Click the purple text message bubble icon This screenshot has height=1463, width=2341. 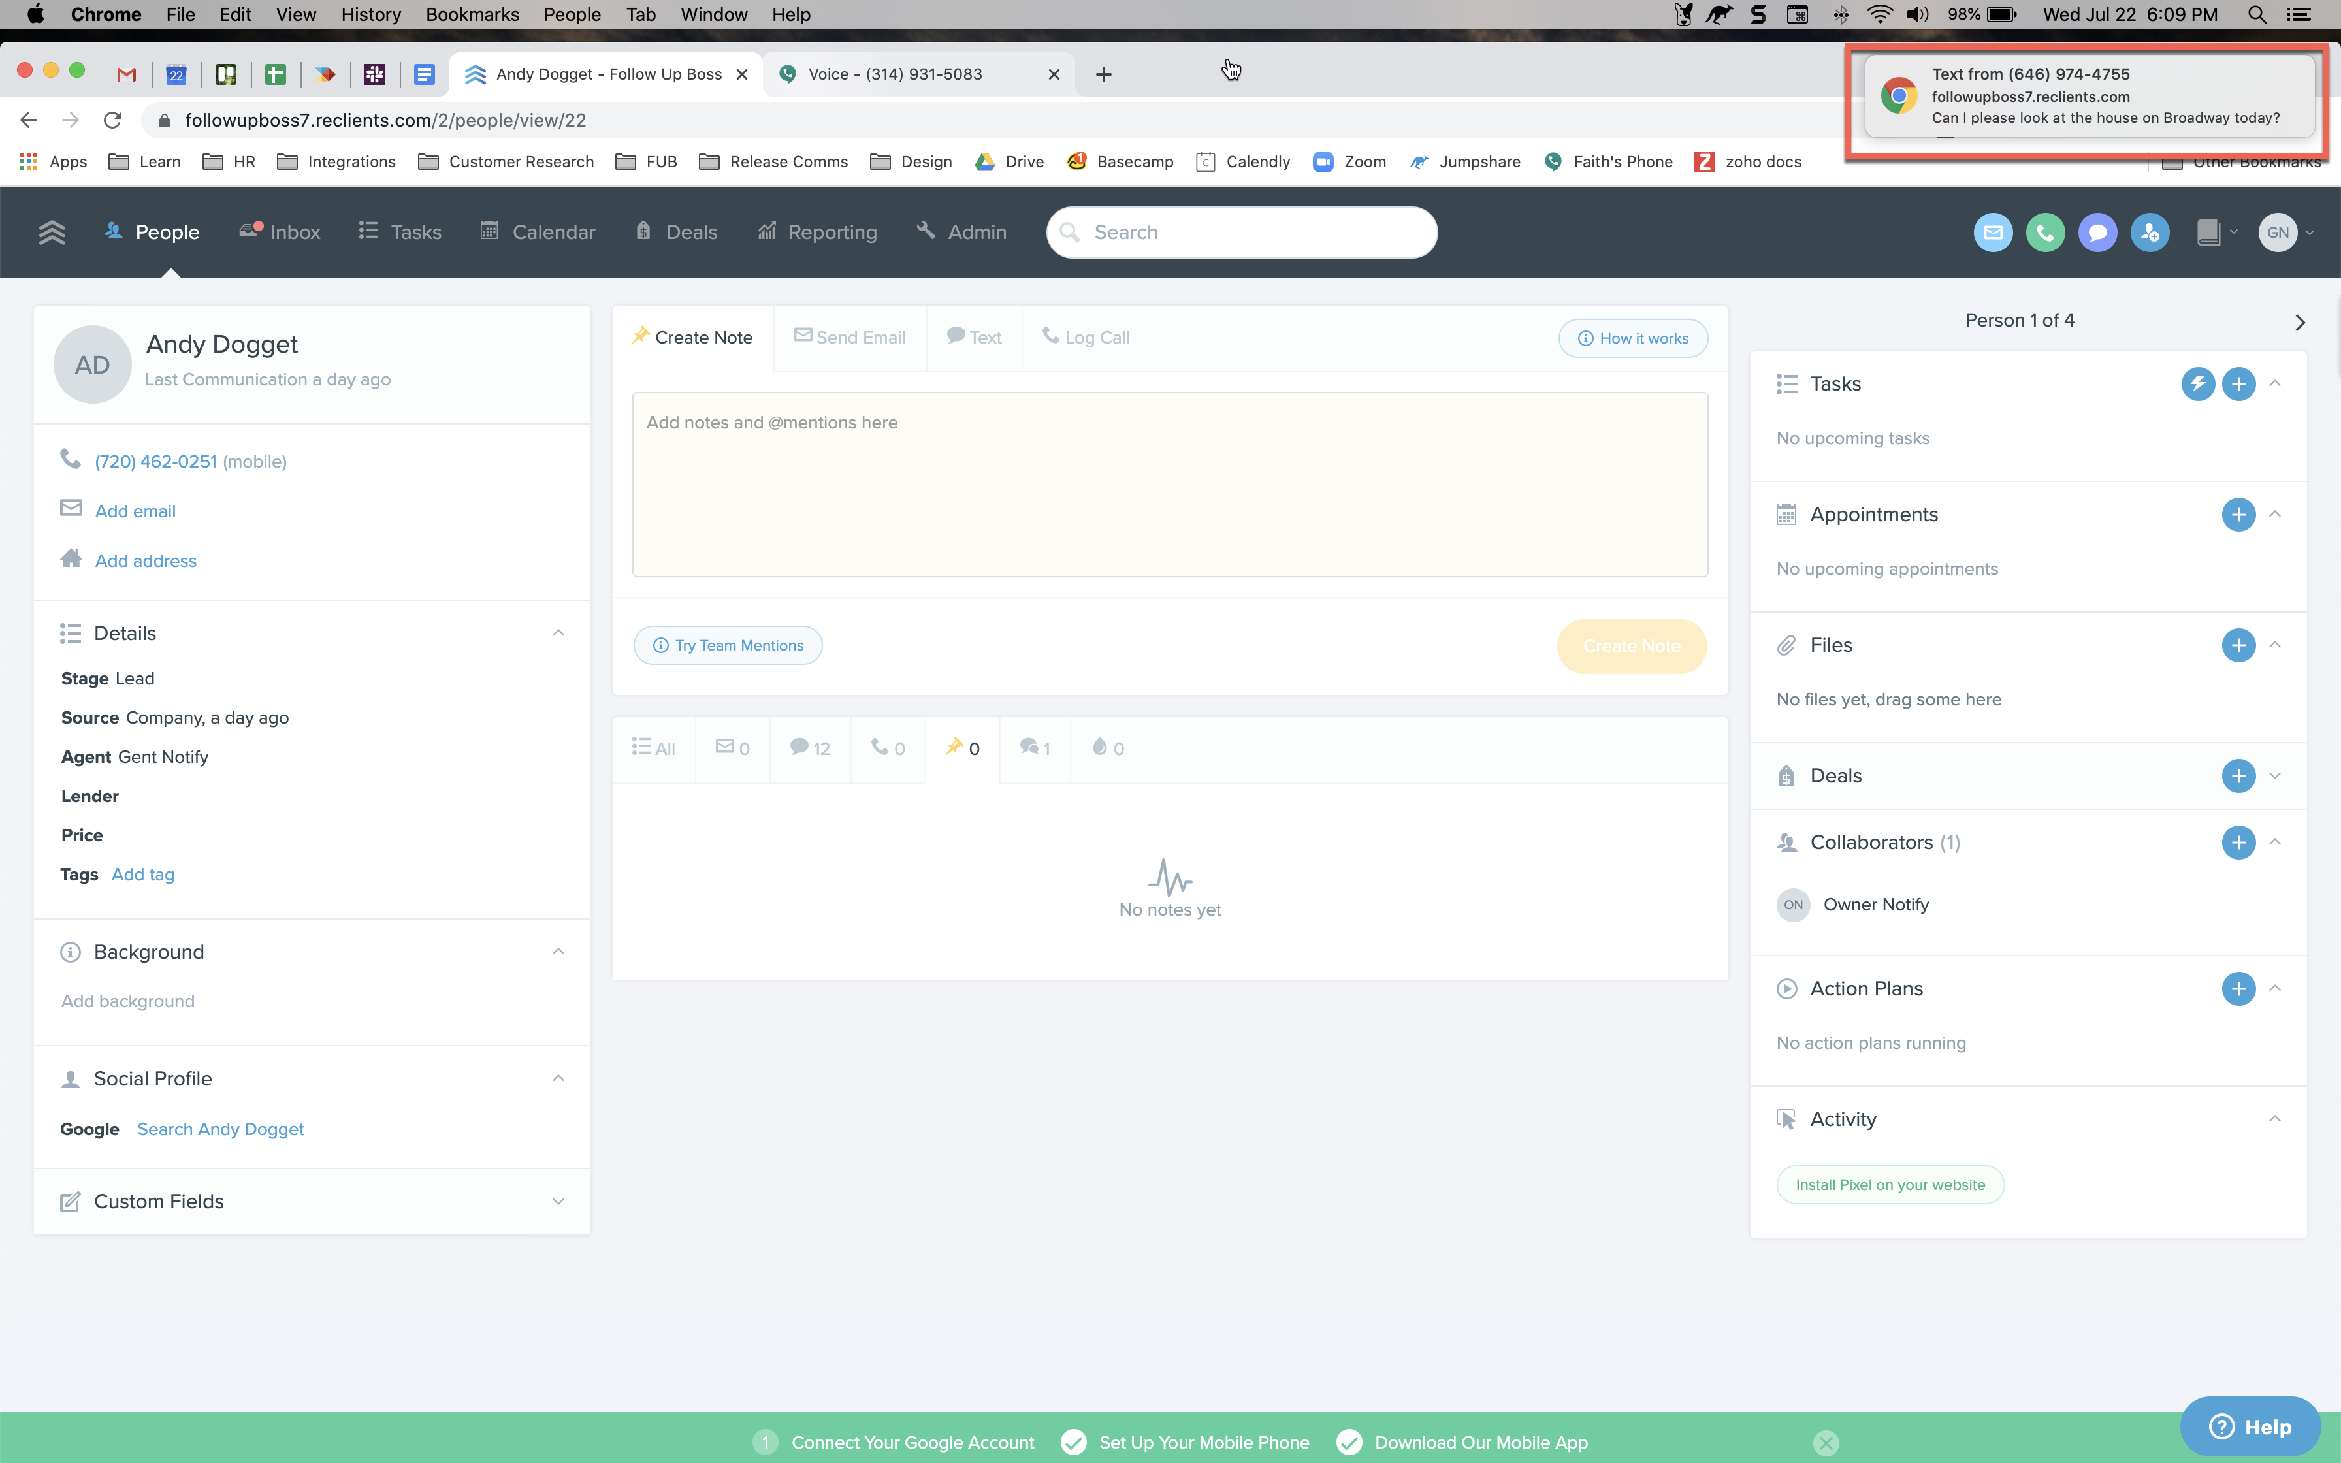tap(2097, 233)
